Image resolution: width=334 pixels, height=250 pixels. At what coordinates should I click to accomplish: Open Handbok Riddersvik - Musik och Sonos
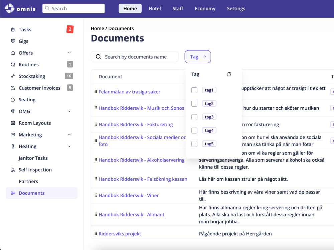point(141,108)
